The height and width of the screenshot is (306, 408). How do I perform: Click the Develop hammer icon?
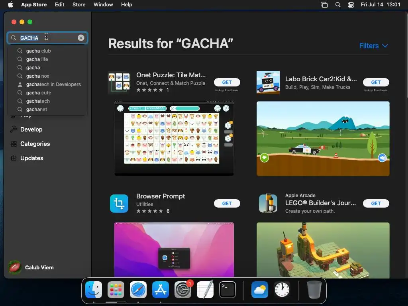[14, 129]
